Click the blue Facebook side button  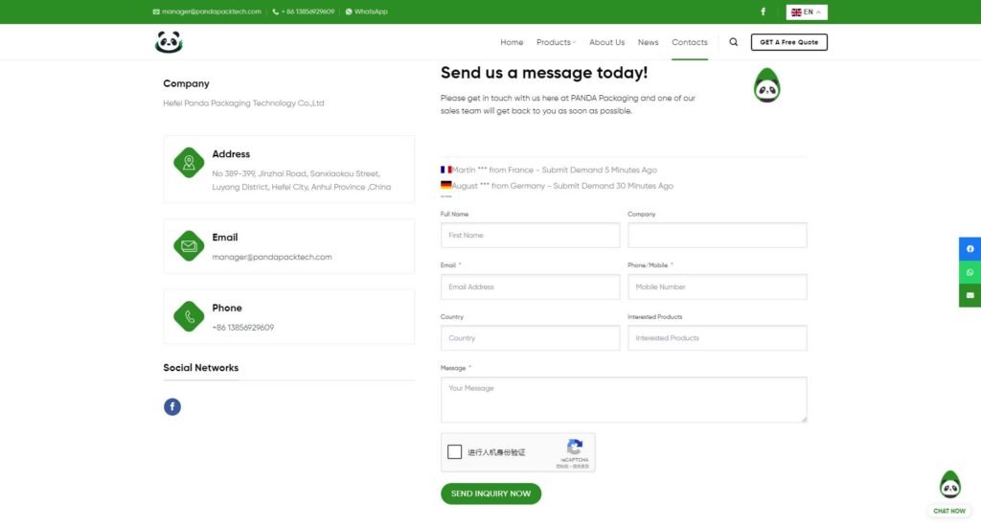coord(970,249)
